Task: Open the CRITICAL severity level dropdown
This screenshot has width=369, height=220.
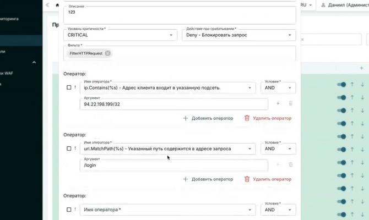Action: (x=120, y=35)
